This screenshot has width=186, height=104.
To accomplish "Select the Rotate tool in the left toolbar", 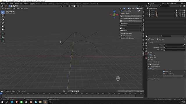I will (3, 23).
